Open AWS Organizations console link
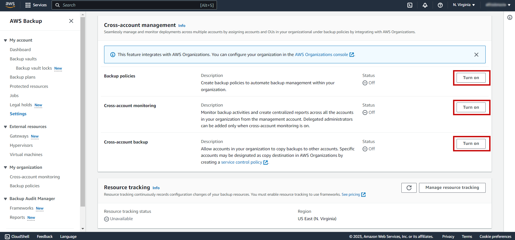The width and height of the screenshot is (515, 240). (x=322, y=54)
